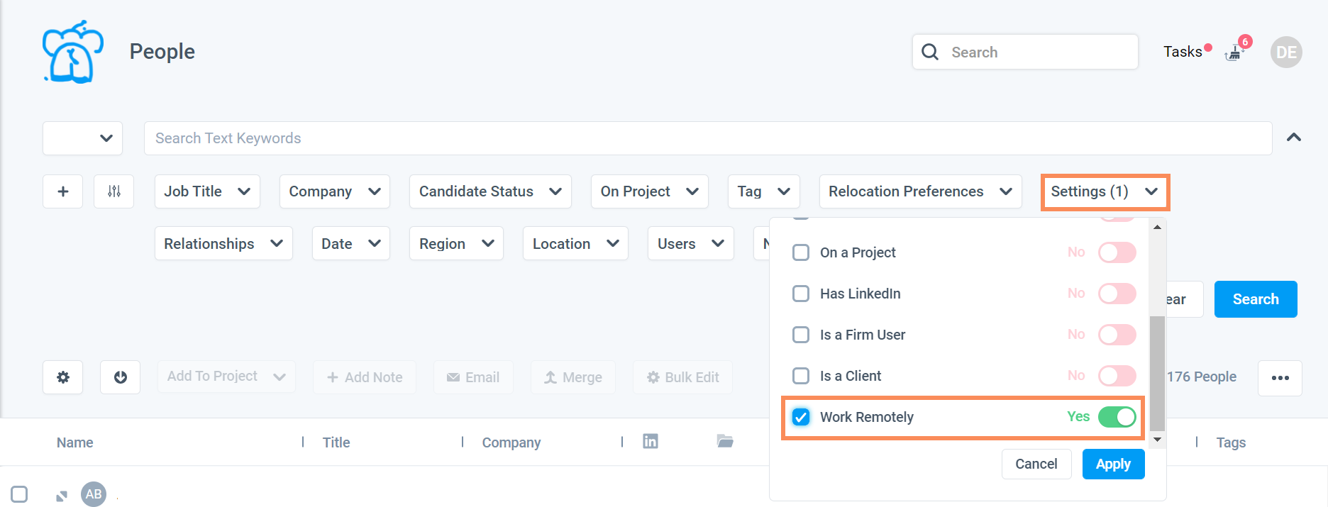Open the Relocation Preferences dropdown
The height and width of the screenshot is (507, 1328).
[x=920, y=191]
